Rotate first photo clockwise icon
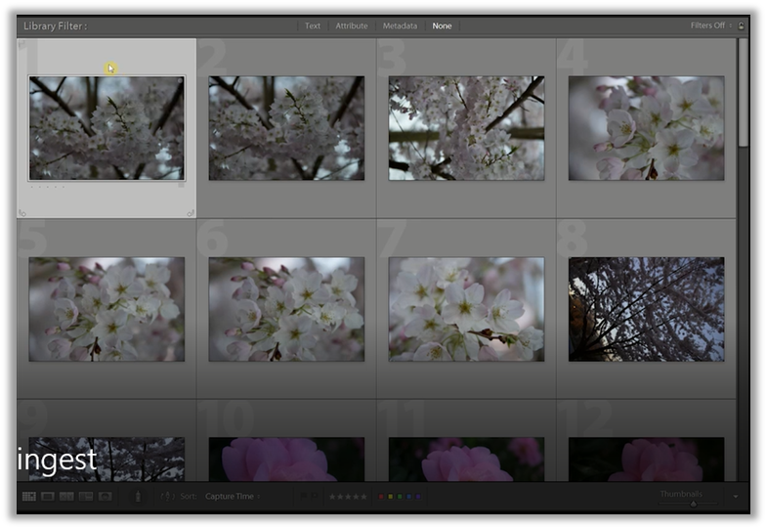The width and height of the screenshot is (767, 529). [191, 212]
